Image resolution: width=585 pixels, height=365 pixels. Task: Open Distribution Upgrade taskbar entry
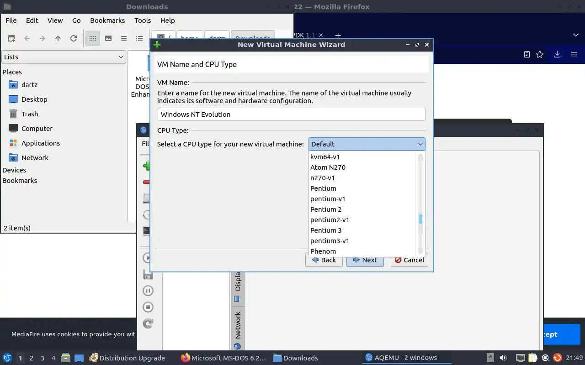point(127,358)
